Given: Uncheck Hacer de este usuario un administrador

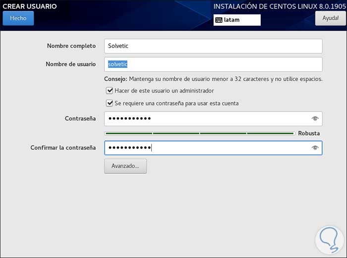Looking at the screenshot, I should [x=110, y=91].
